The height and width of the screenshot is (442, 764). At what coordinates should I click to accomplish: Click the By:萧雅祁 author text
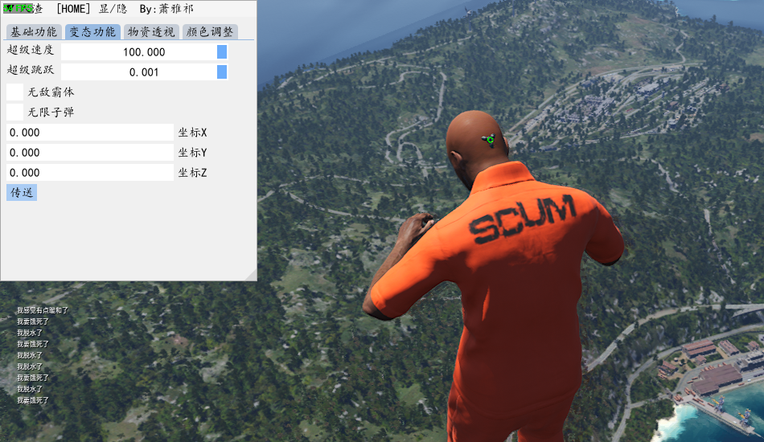coord(166,9)
